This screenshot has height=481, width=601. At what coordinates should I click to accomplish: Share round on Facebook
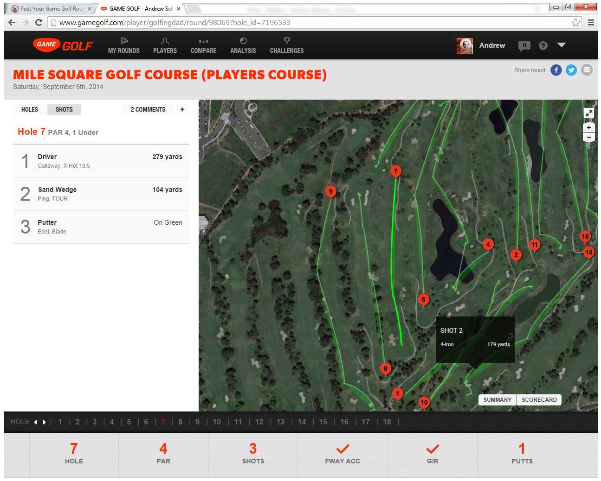click(x=556, y=70)
